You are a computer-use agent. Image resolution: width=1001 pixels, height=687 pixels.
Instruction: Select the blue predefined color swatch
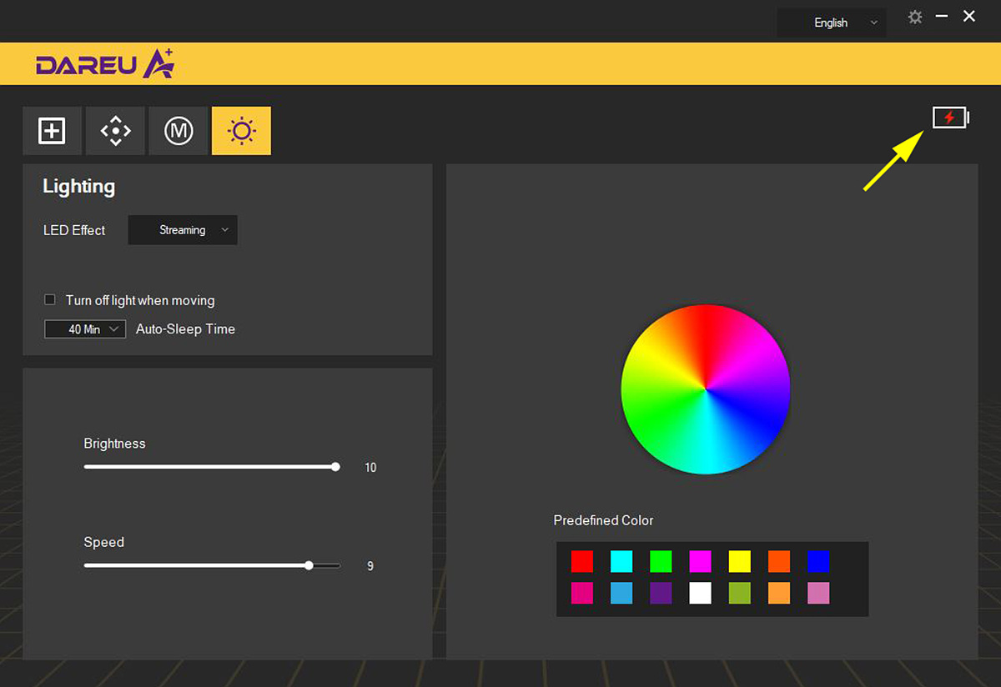818,561
